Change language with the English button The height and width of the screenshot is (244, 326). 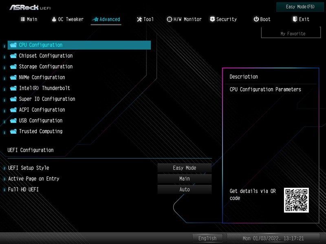[x=207, y=238]
